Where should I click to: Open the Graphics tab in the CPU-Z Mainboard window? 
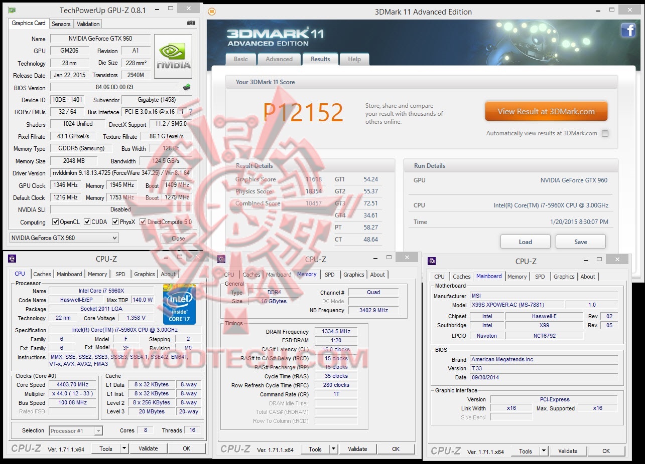point(564,277)
